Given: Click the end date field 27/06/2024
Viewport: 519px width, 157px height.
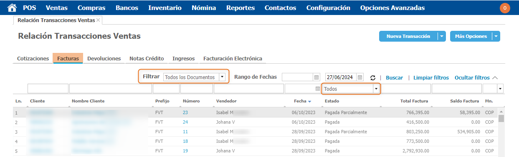Looking at the screenshot, I should (x=341, y=77).
